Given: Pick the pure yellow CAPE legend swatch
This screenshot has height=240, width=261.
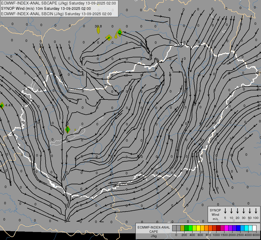Looking at the screenshot, I should 198,228.
